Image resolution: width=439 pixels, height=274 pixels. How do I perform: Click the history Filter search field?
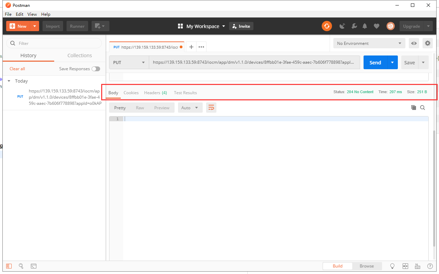coord(54,43)
